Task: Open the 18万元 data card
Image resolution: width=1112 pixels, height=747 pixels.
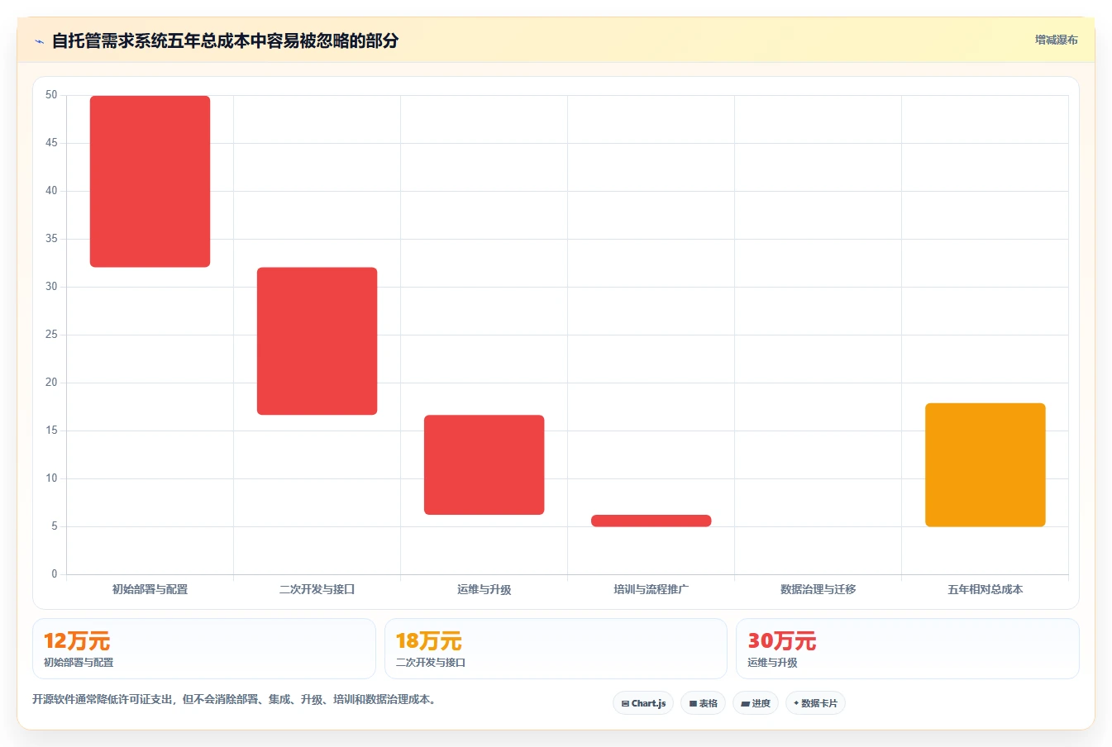Action: pyautogui.click(x=556, y=649)
